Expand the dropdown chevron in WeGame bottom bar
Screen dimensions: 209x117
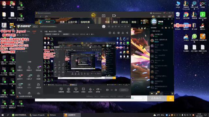(143, 98)
